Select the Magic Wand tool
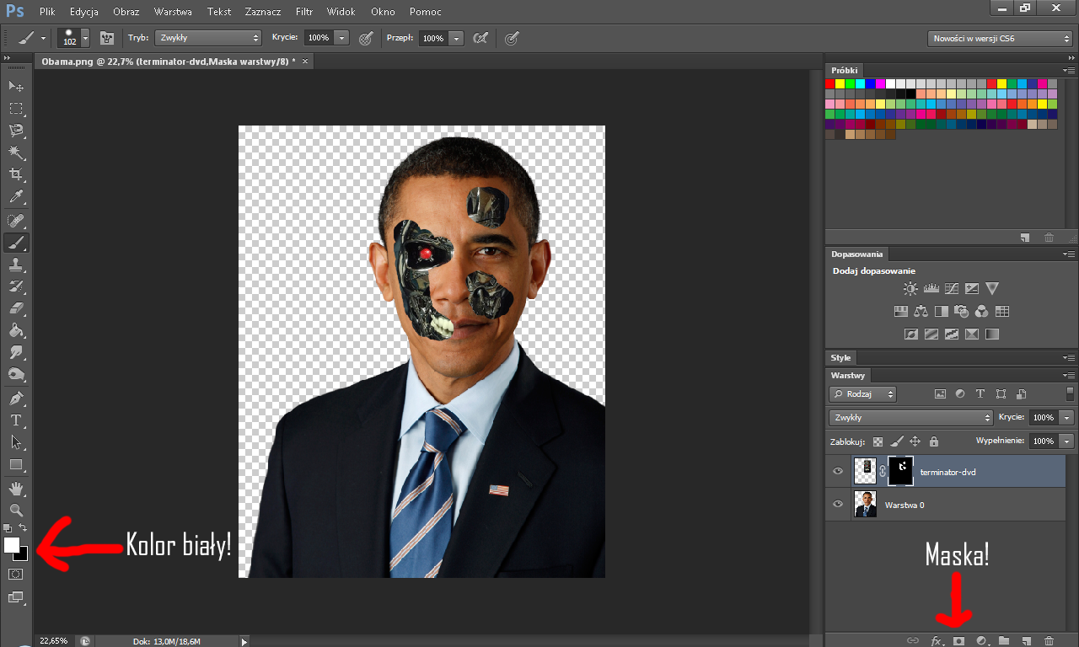This screenshot has height=647, width=1079. tap(16, 152)
